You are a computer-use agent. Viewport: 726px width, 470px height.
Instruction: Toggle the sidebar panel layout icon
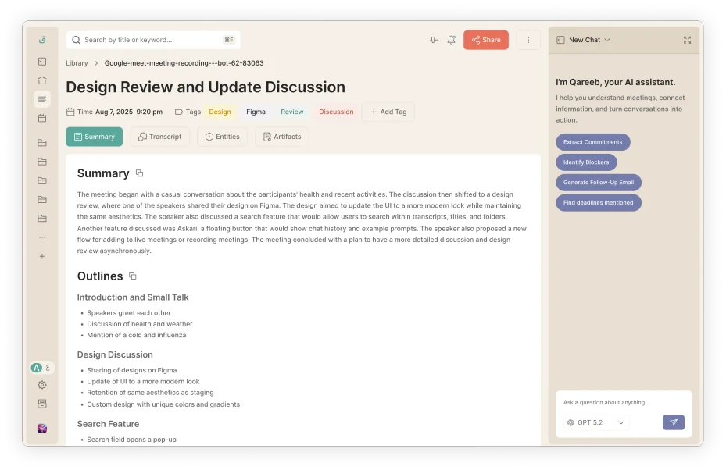(x=42, y=61)
